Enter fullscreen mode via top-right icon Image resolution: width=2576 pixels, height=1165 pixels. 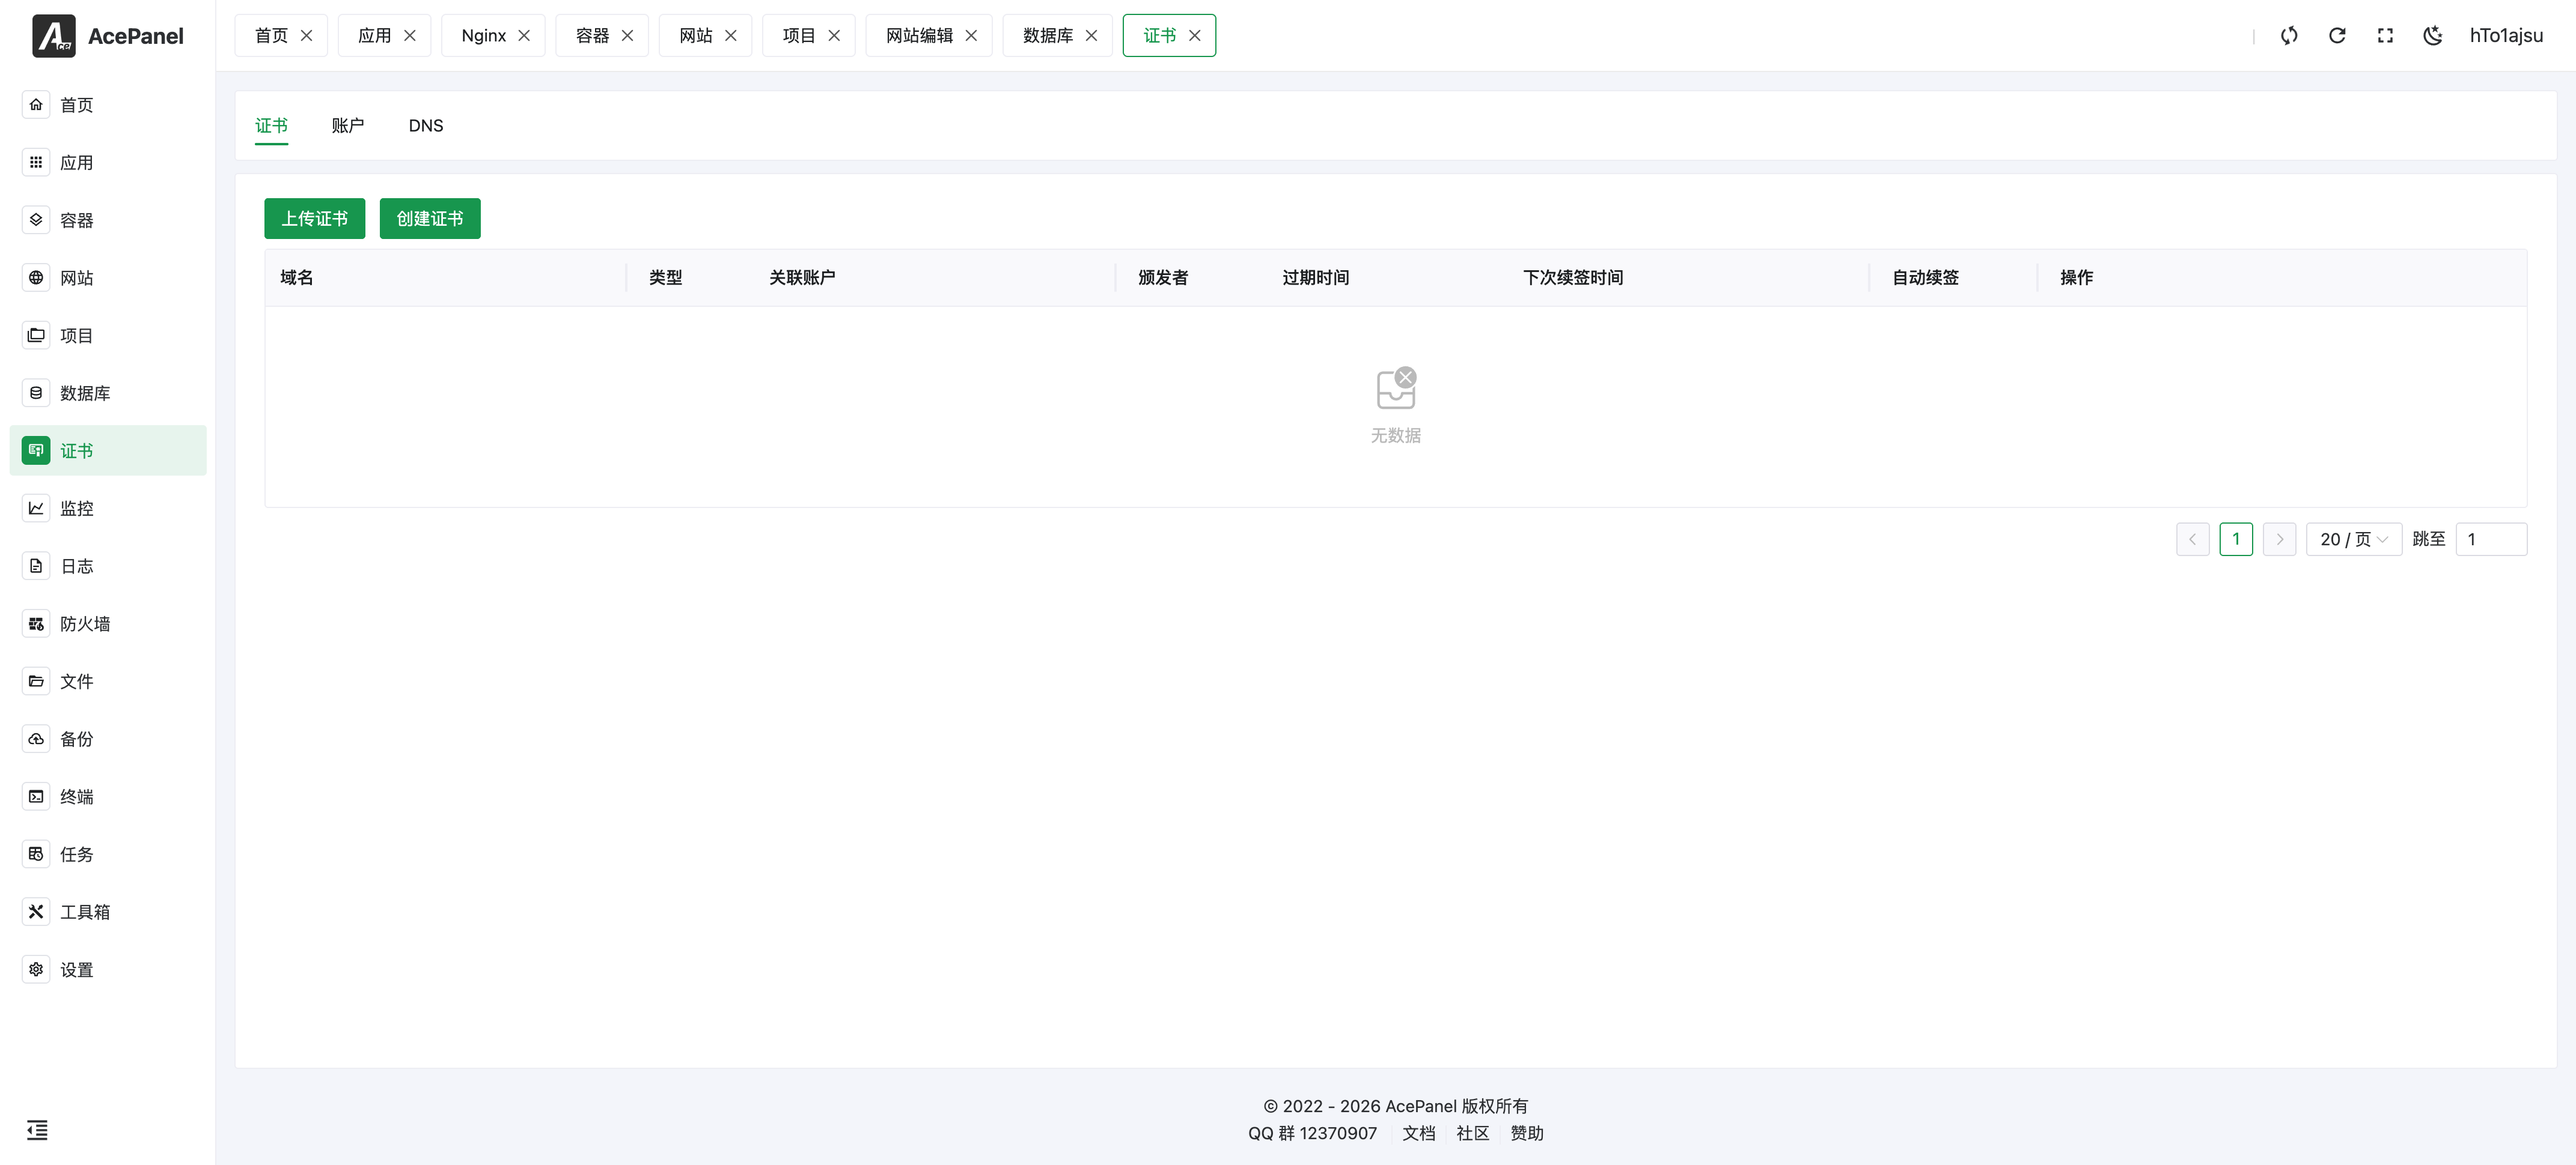point(2385,36)
